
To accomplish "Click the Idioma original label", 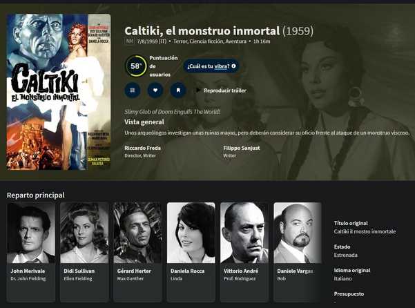I will [x=352, y=271].
